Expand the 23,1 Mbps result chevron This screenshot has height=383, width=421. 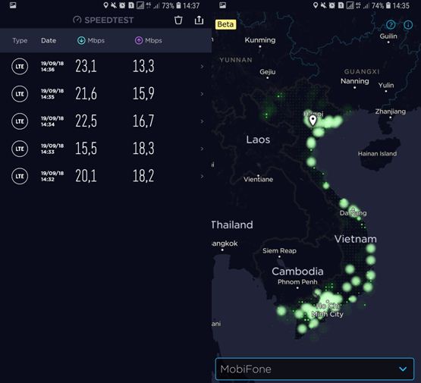(203, 66)
